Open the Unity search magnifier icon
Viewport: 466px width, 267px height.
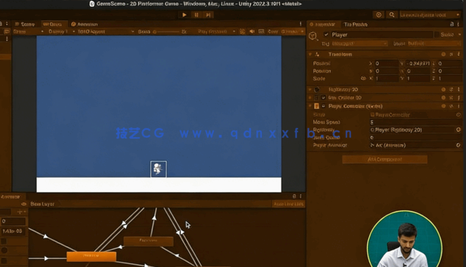[x=392, y=15]
